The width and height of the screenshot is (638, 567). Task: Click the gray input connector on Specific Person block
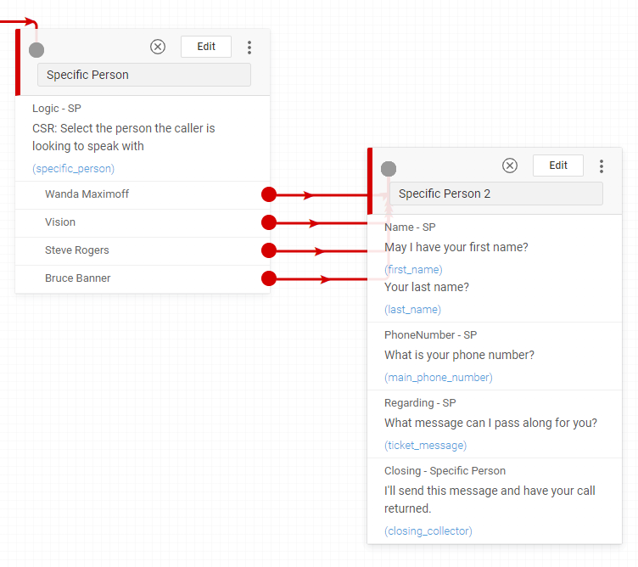coord(36,50)
